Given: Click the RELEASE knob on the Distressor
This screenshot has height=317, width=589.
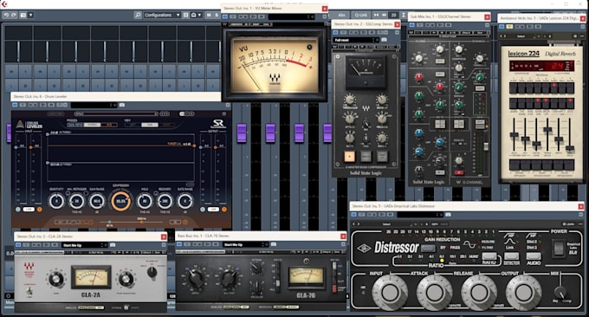Looking at the screenshot, I should pyautogui.click(x=479, y=293).
